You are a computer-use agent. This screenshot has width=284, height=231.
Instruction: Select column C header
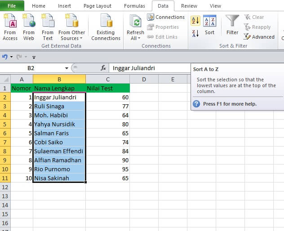coord(108,79)
